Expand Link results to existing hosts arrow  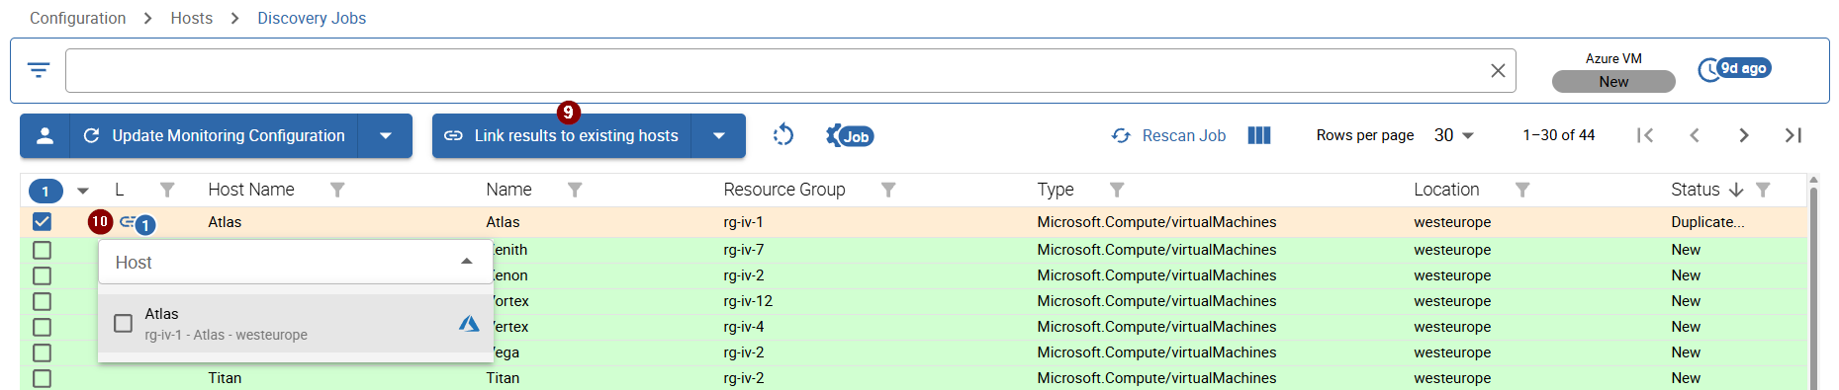719,136
